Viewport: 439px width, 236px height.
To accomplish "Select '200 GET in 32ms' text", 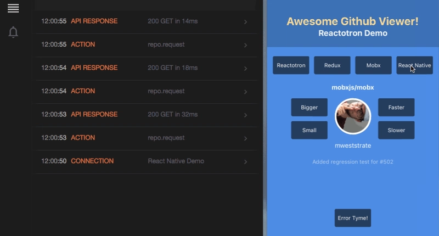I will point(172,114).
